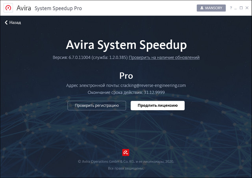Click the version number text
252x178 pixels.
click(x=90, y=57)
